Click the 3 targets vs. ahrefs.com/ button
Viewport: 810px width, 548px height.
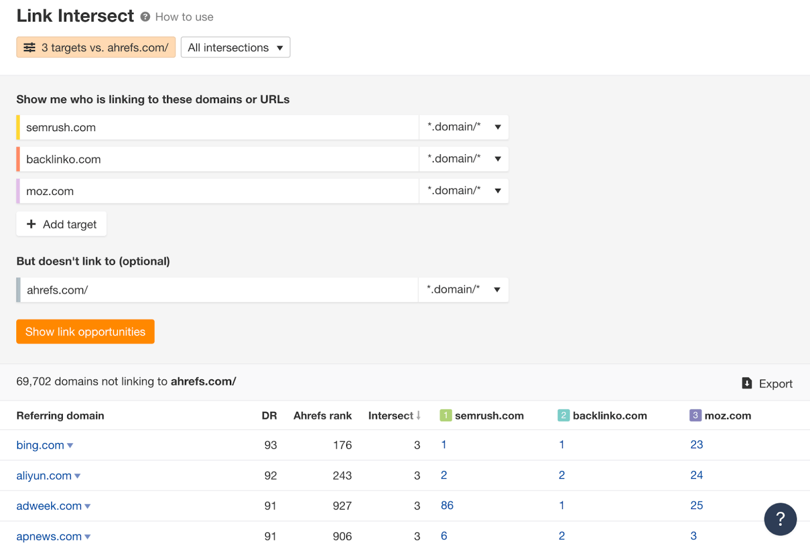96,48
